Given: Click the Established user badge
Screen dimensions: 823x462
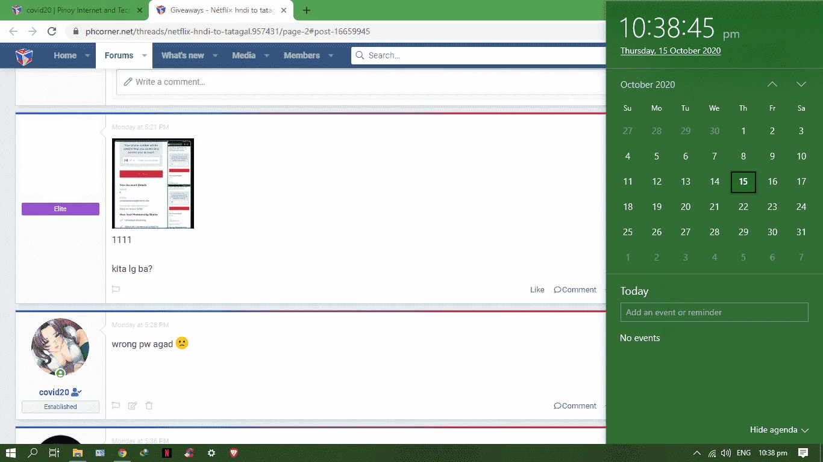Looking at the screenshot, I should click(60, 407).
